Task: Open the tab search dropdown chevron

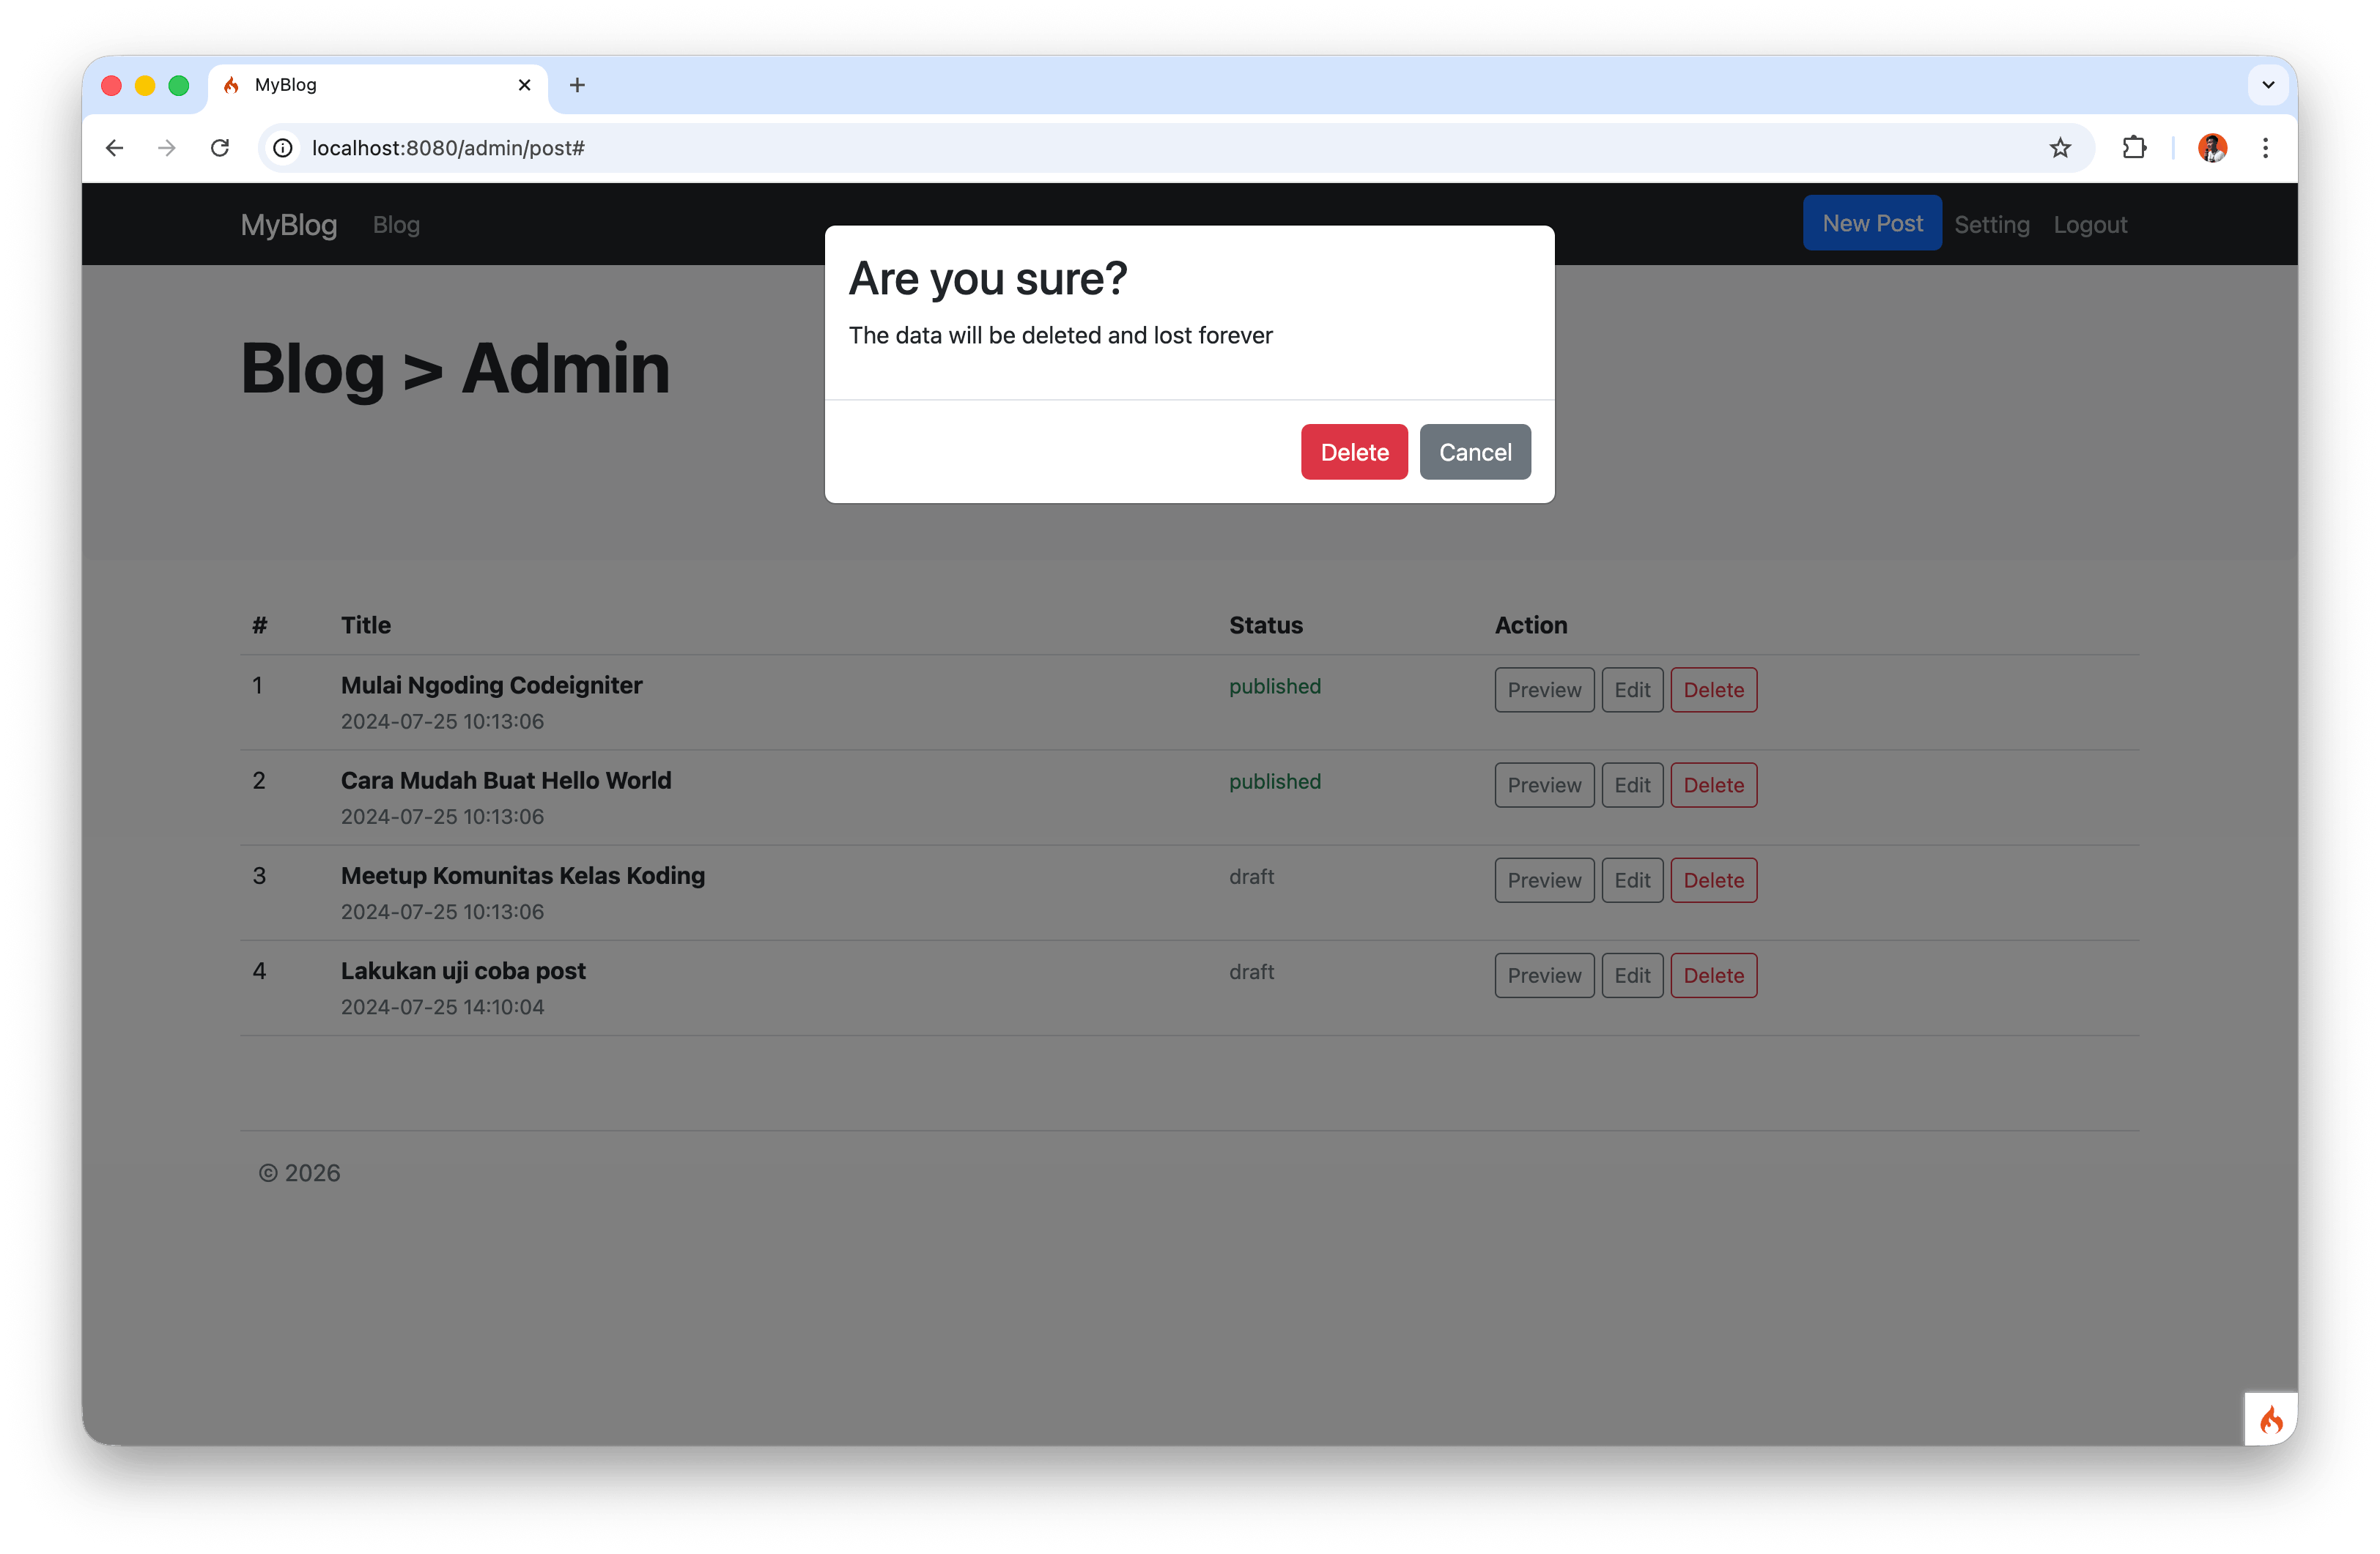Action: click(x=2268, y=85)
